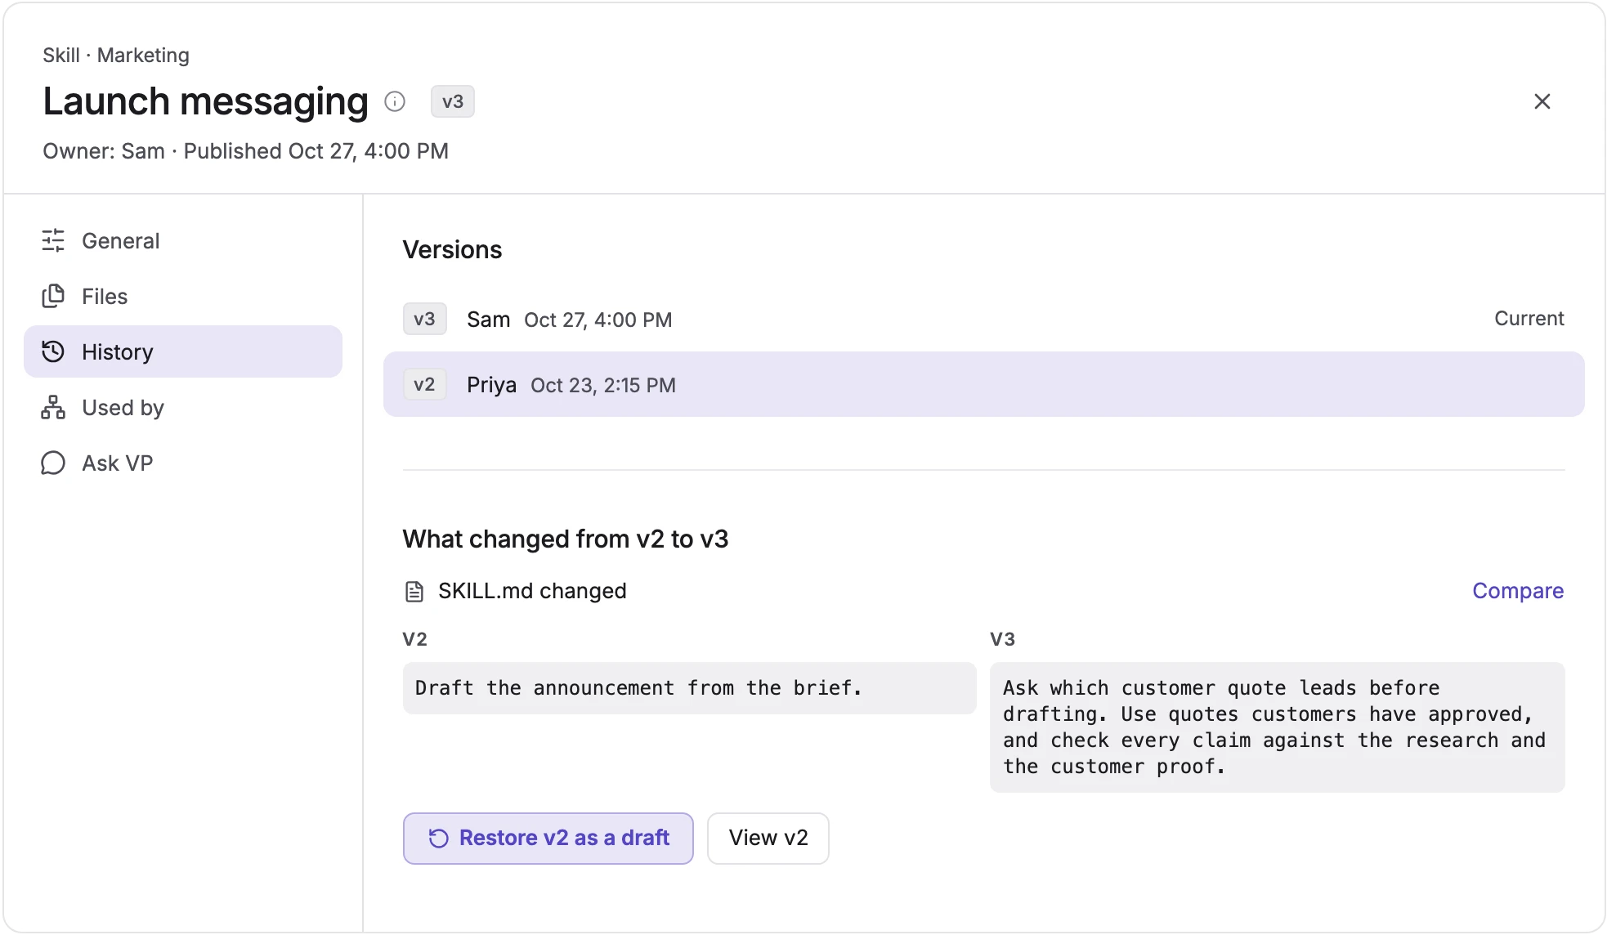Select the v3 Sam version row

(x=983, y=319)
